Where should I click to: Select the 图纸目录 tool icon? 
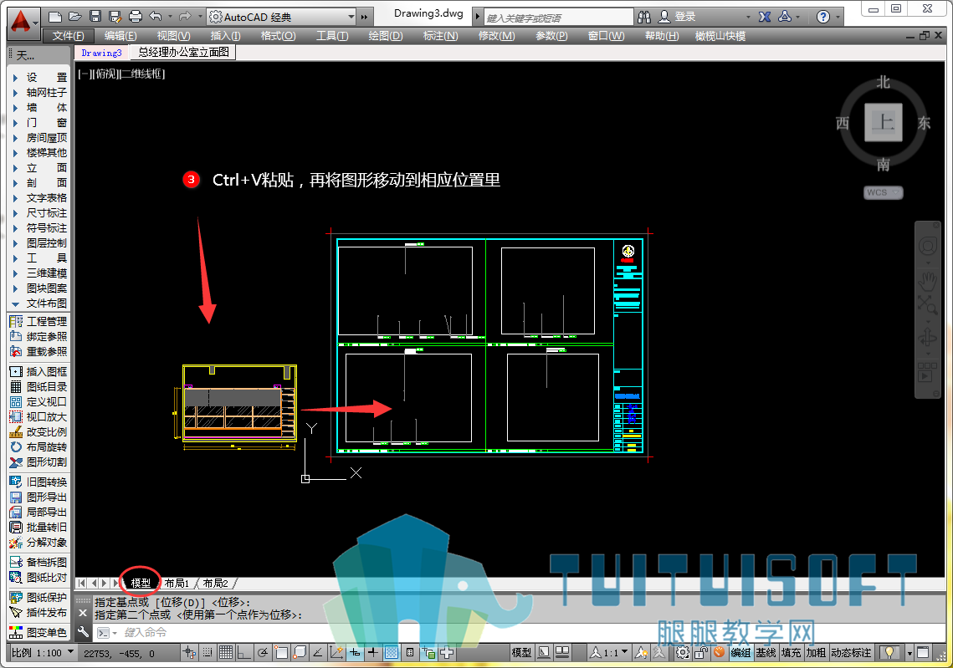[x=16, y=387]
